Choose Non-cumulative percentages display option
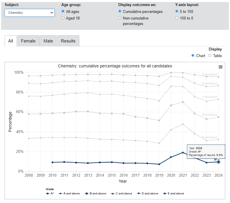 120,18
